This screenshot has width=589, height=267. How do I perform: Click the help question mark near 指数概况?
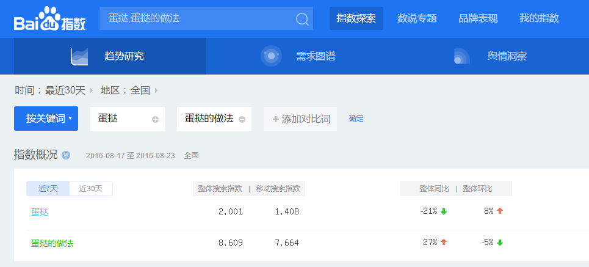tap(66, 155)
